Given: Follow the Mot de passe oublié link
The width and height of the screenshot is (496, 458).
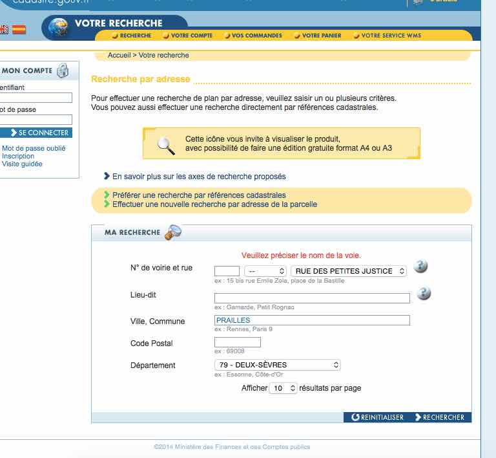Looking at the screenshot, I should [34, 148].
